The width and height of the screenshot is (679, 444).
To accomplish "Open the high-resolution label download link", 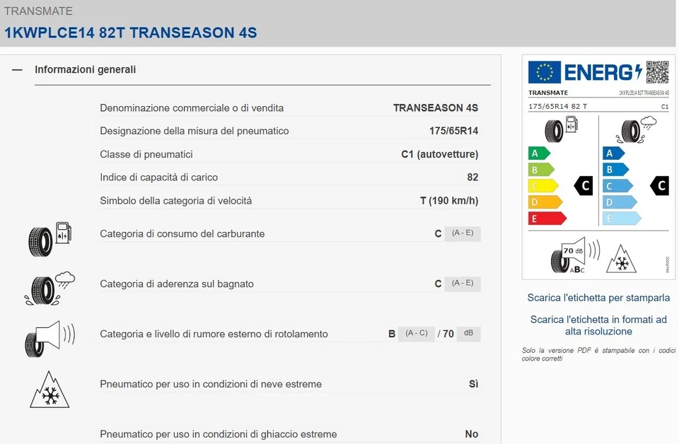I will [x=598, y=325].
